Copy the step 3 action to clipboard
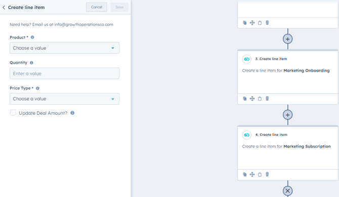This screenshot has width=339, height=197. [260, 98]
